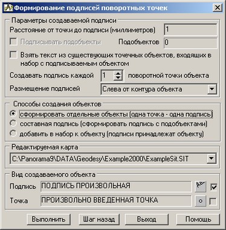Expand the 'Редактируемая карта' path dropdown
Viewport: 226px width, 230px height.
(x=211, y=159)
